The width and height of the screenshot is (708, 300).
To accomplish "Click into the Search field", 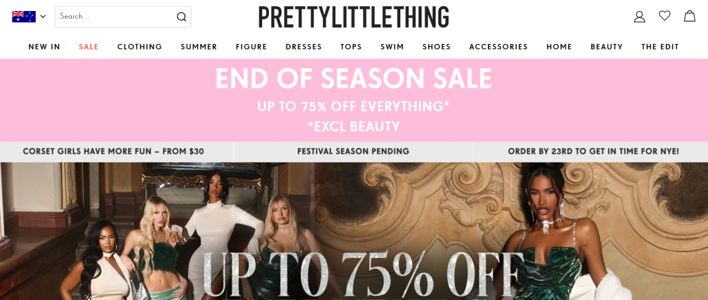I will [123, 17].
